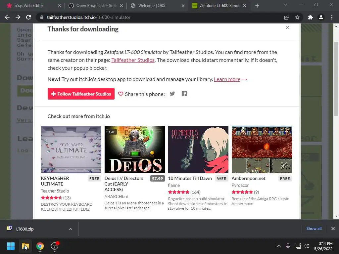Viewport: 339px width, 254px height.
Task: Open the 10 Minutes Till Dawn thumbnail
Action: (198, 149)
